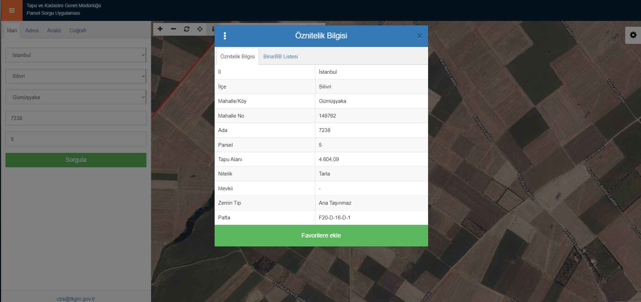Select the Adres tab
Viewport: 641px width, 302px height.
32,31
